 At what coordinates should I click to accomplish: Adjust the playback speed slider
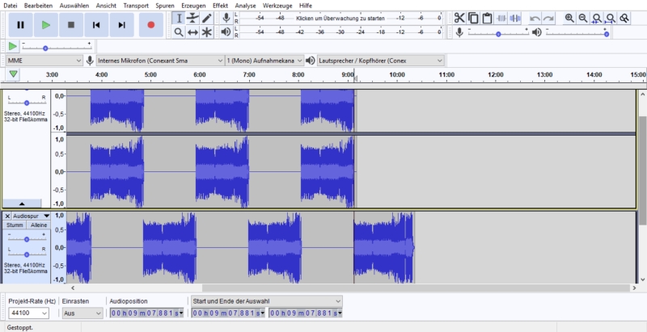(45, 48)
